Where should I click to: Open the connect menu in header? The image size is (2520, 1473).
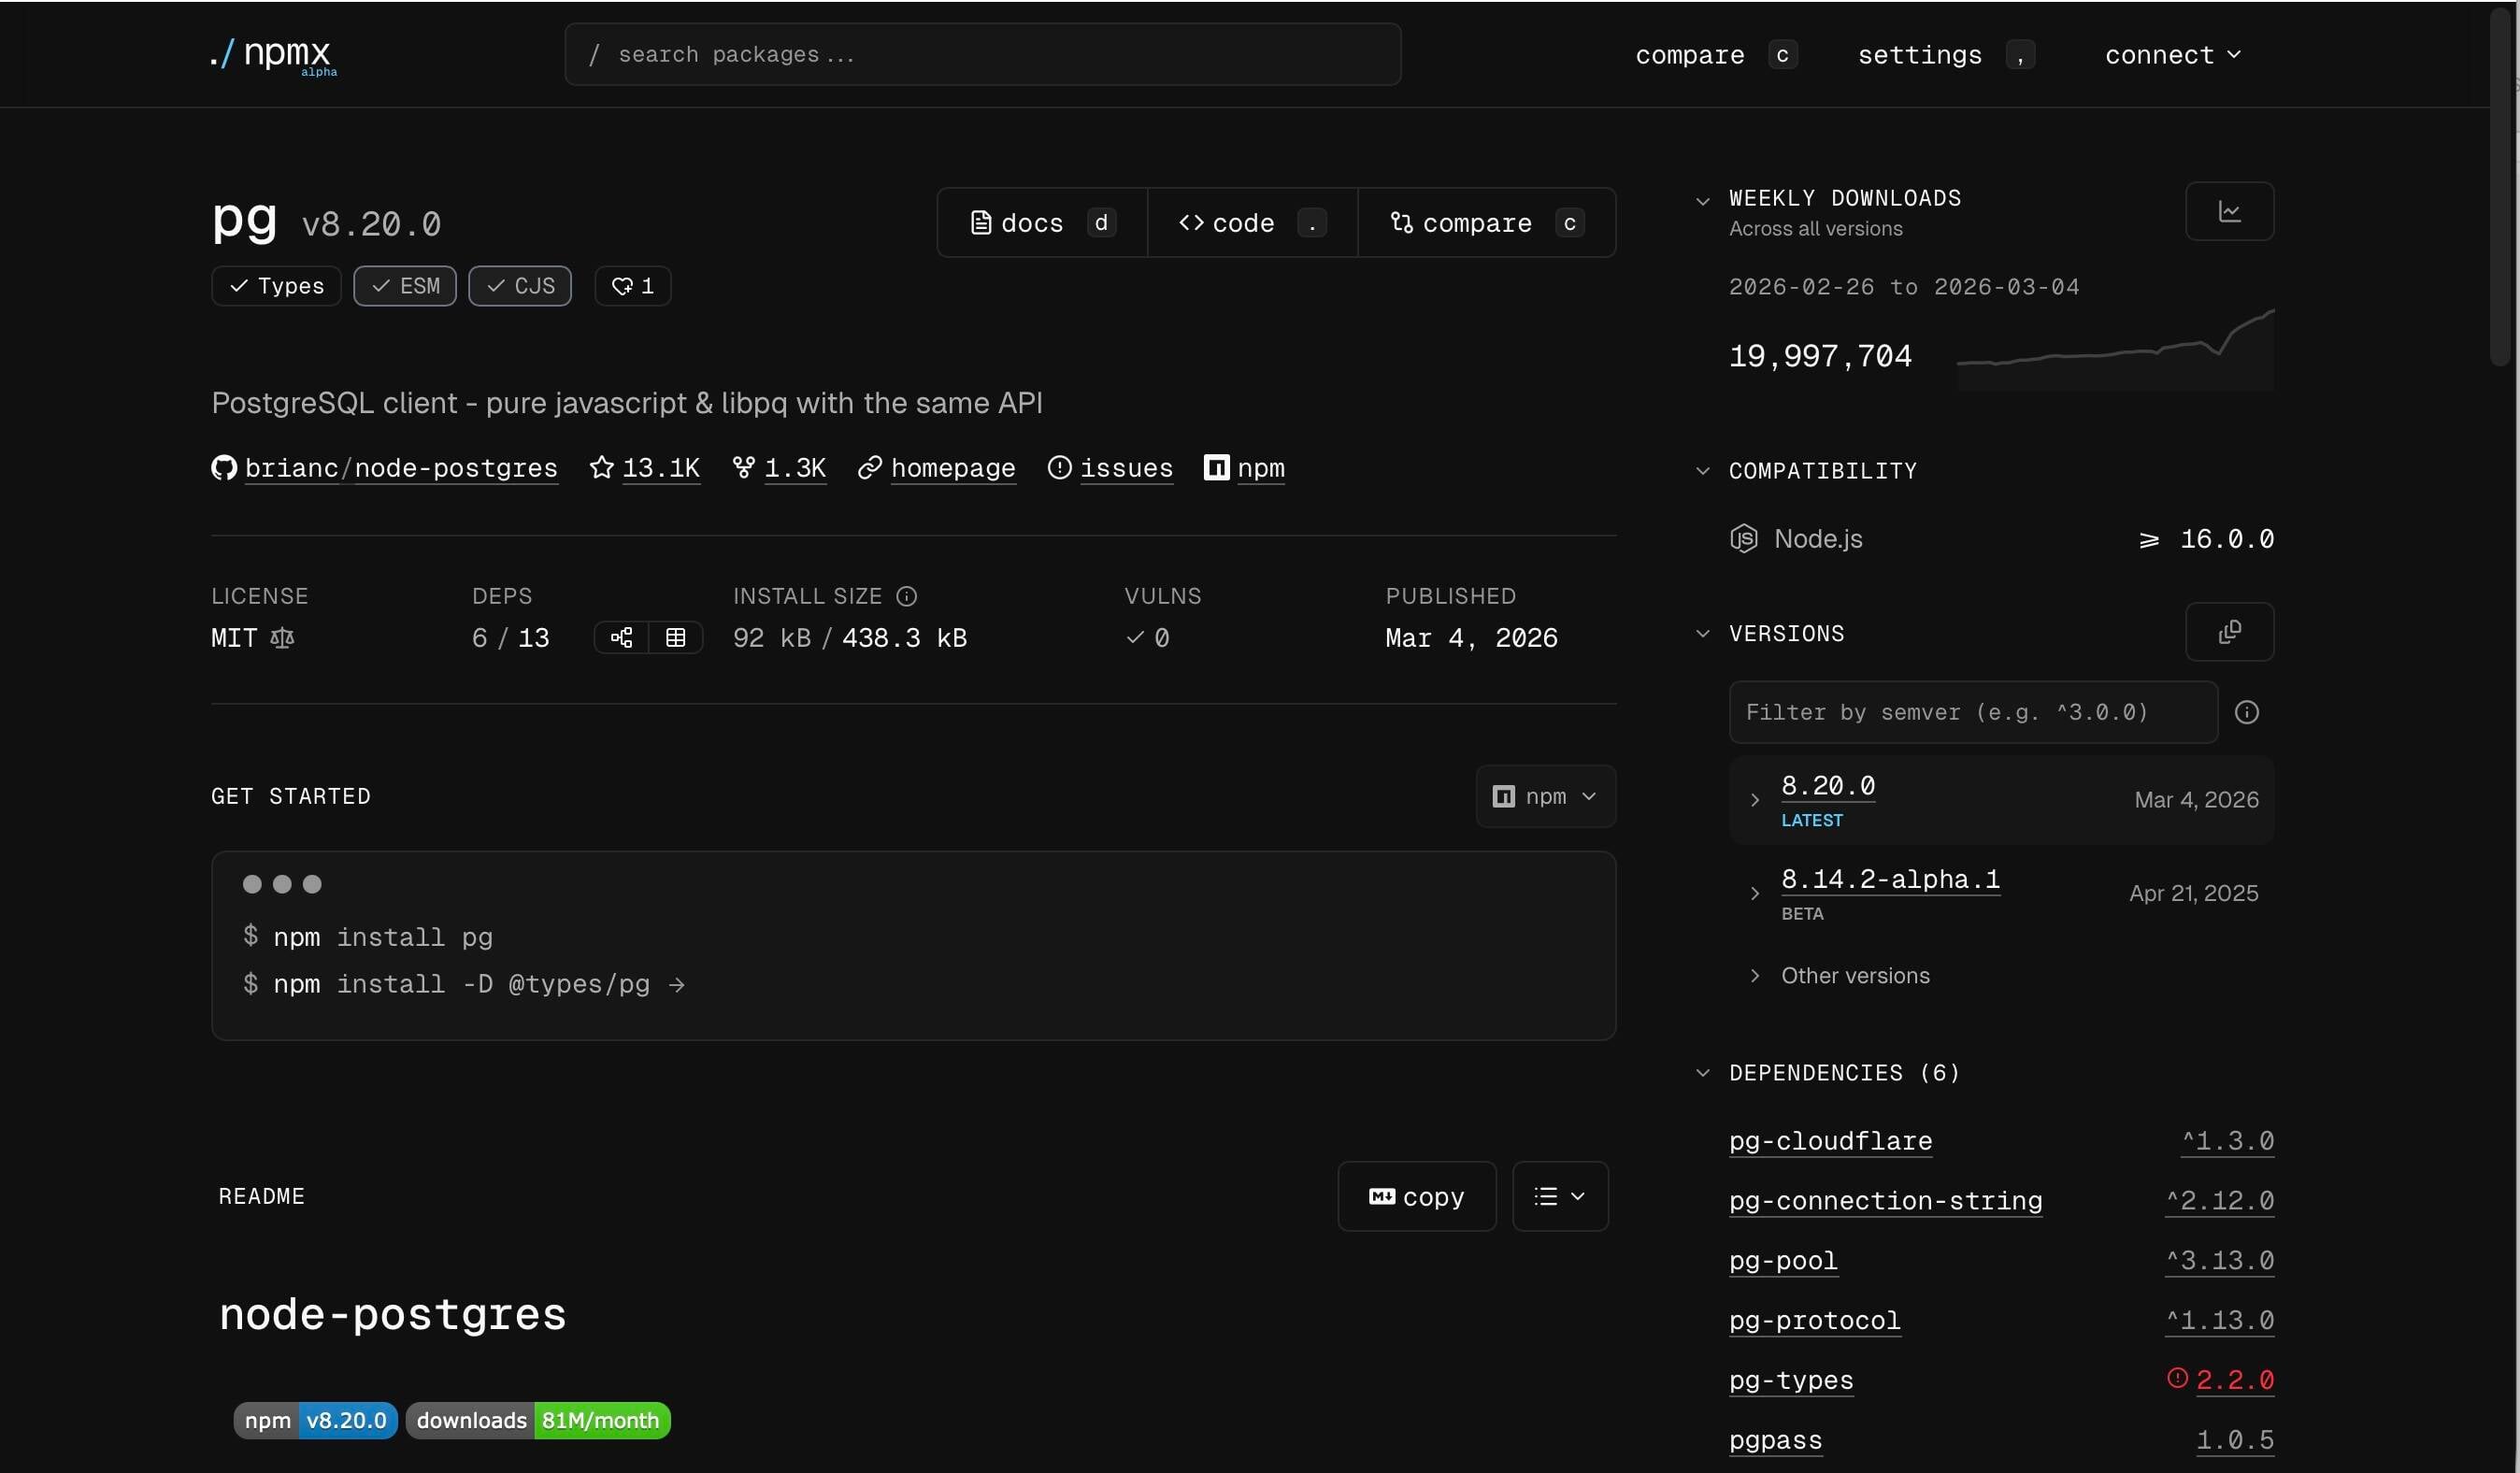click(x=2172, y=55)
